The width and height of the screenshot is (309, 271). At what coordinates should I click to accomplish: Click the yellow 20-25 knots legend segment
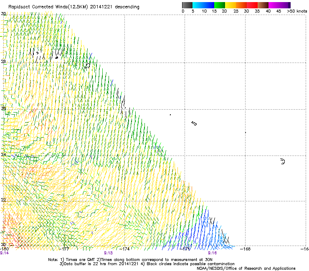click(230, 5)
